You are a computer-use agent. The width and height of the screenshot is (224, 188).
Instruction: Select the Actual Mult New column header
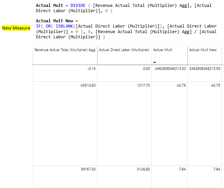203,50
